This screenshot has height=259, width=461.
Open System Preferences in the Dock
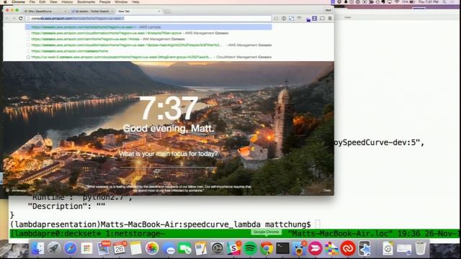coord(218,248)
